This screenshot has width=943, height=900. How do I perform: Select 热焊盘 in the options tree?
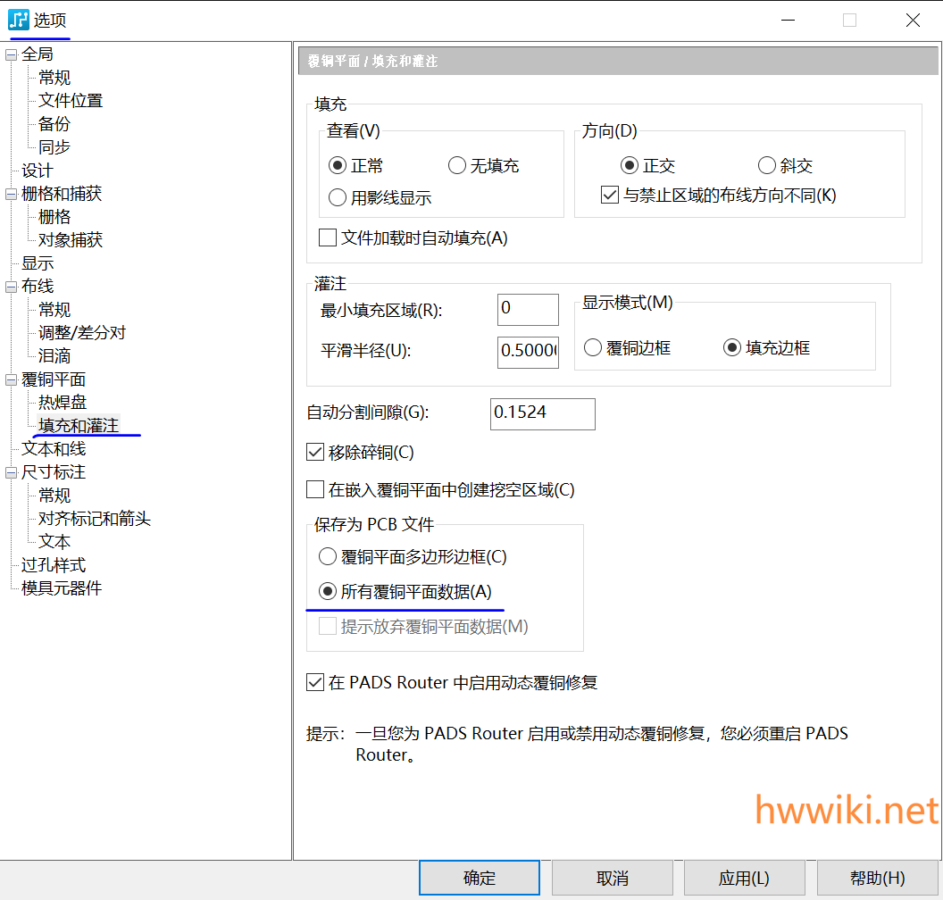click(x=63, y=403)
